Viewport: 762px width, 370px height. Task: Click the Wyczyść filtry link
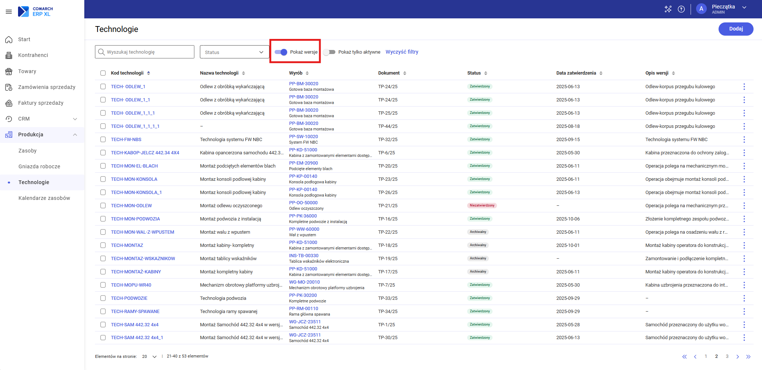402,52
